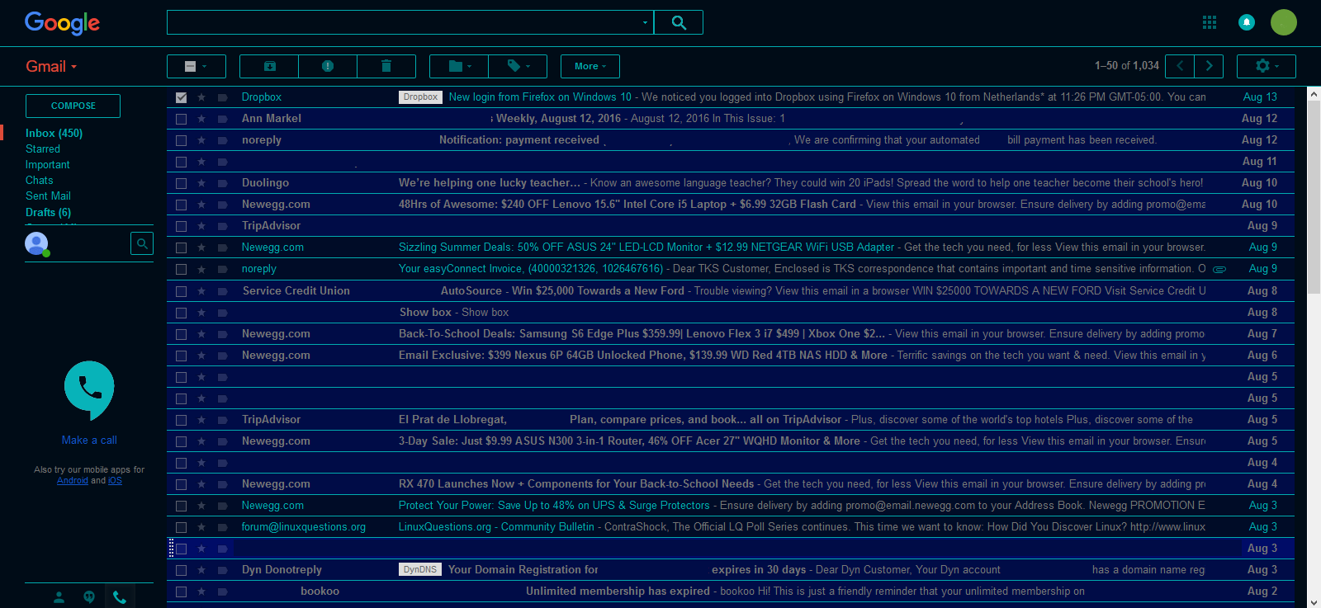Image resolution: width=1321 pixels, height=608 pixels.
Task: Star the Dropbox email
Action: (x=201, y=97)
